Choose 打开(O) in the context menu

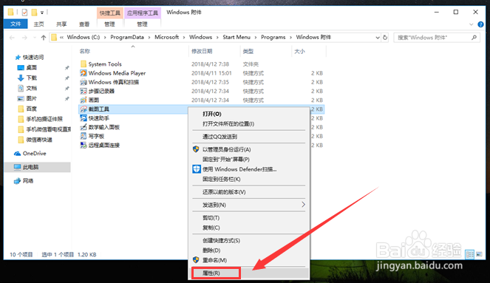(x=249, y=114)
